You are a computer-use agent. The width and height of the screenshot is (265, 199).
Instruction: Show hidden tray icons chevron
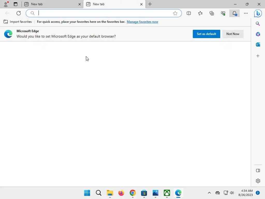click(209, 193)
